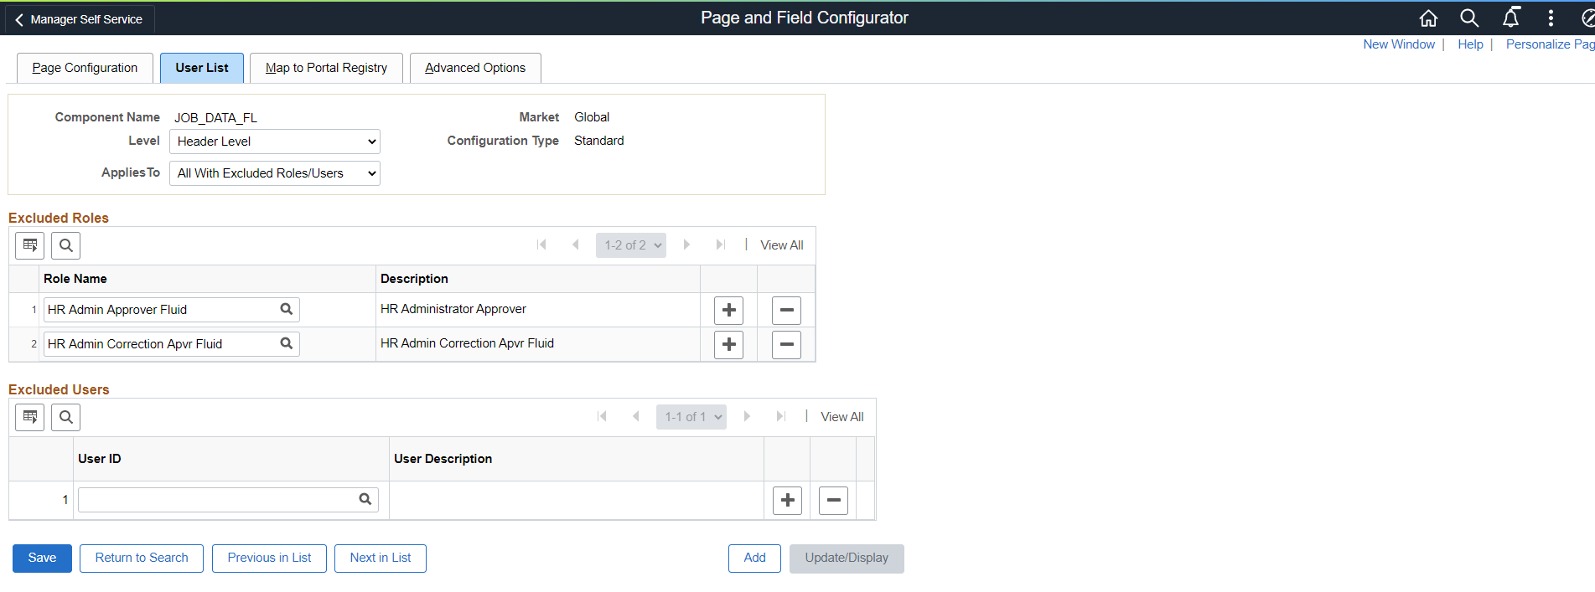Open the Level dropdown
Viewport: 1595px width, 592px height.
275,142
